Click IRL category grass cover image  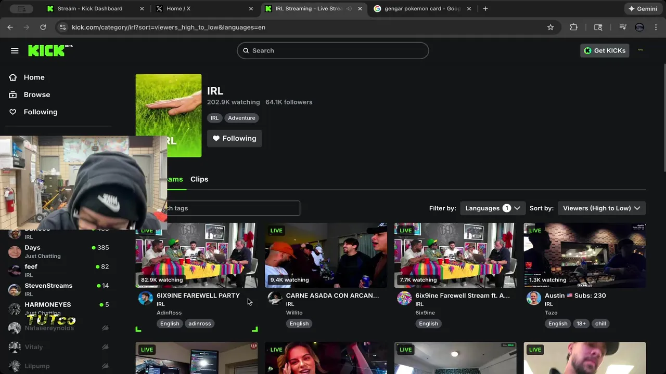(x=169, y=115)
